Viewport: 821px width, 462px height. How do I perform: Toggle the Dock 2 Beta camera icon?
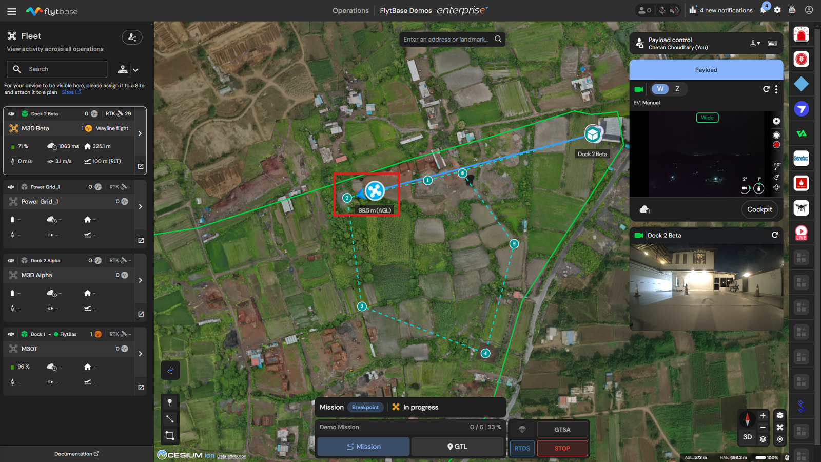tap(639, 236)
